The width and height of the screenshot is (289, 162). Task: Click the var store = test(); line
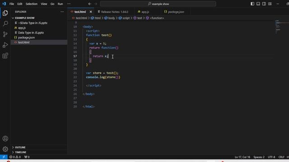(x=102, y=73)
